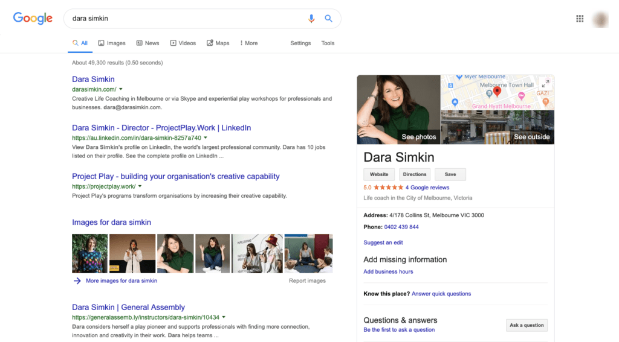The image size is (619, 342).
Task: Open LinkedIn result URL dropdown arrow
Action: click(206, 138)
